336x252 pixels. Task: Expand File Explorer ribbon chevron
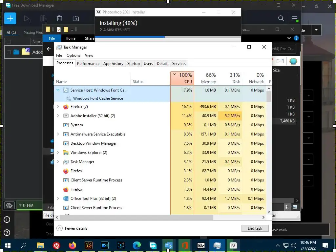[x=289, y=38]
